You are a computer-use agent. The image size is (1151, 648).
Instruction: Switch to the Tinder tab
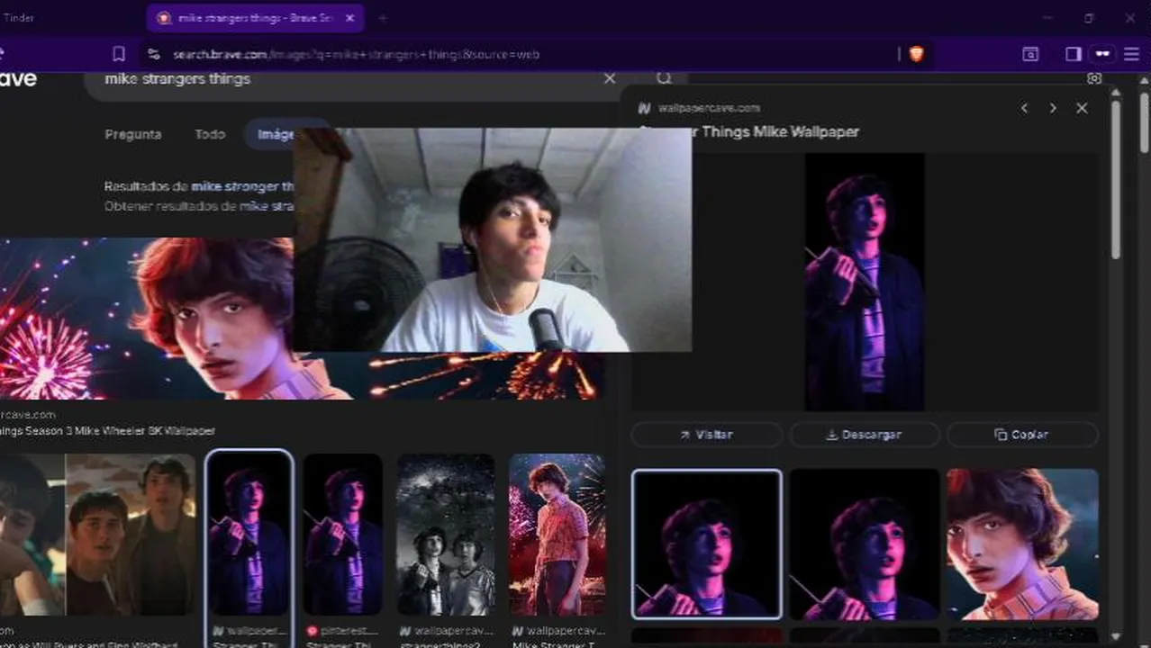tap(18, 18)
